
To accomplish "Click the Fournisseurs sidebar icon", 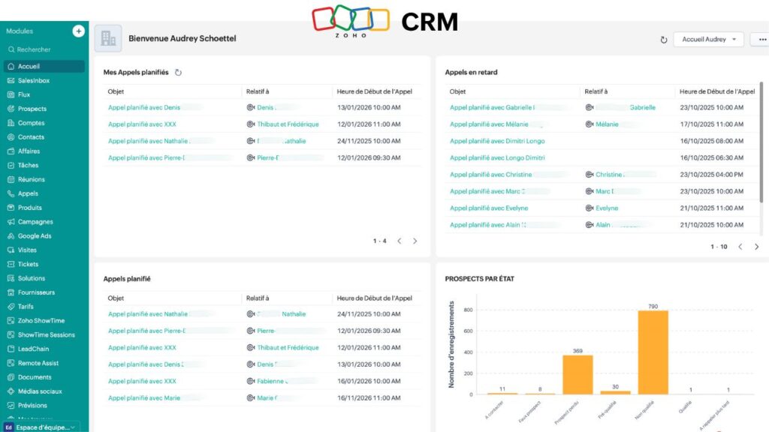I will pos(11,292).
